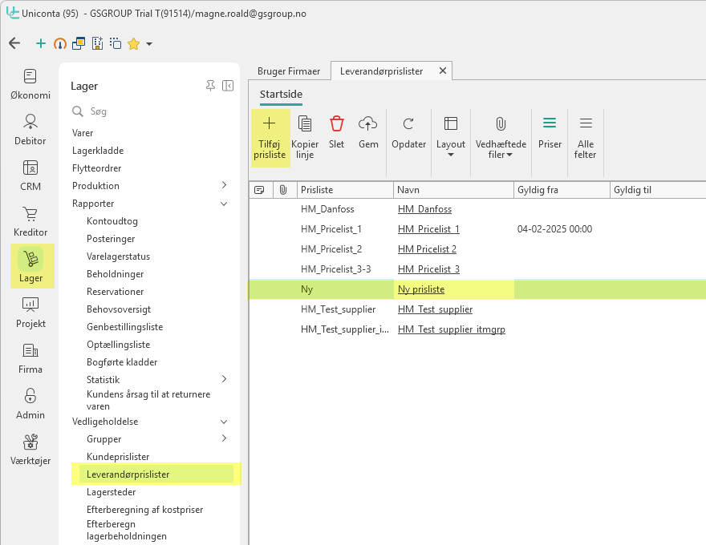Click Tilføj prisliste button
The height and width of the screenshot is (545, 706).
click(270, 138)
